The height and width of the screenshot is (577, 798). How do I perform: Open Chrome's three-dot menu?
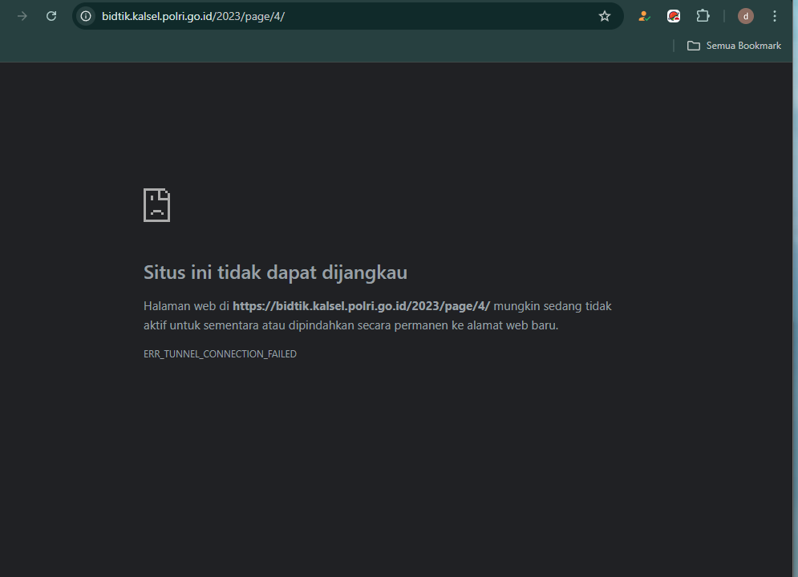coord(775,16)
